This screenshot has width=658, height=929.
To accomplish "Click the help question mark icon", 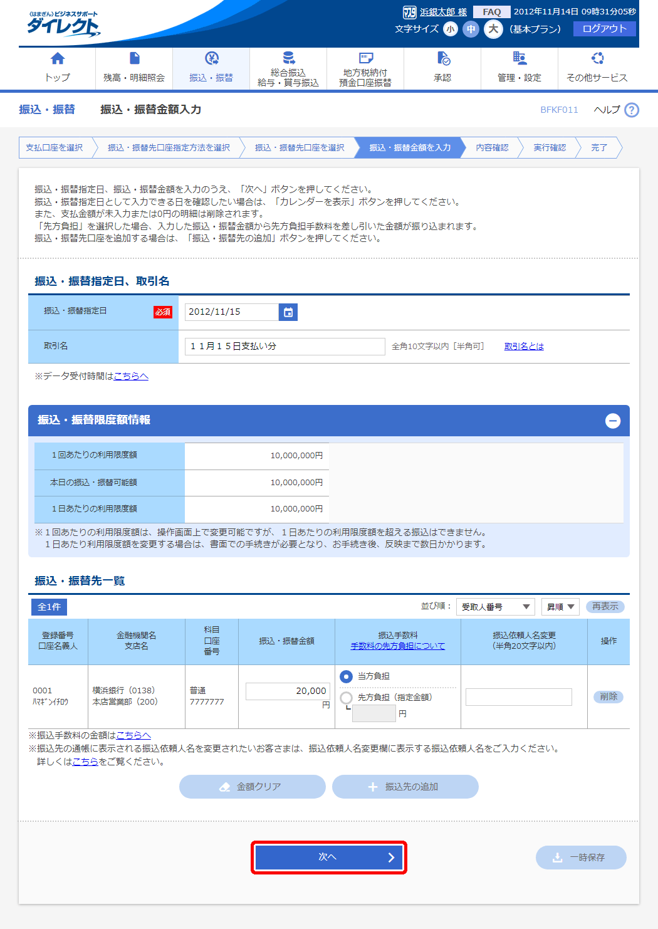I will [x=632, y=110].
